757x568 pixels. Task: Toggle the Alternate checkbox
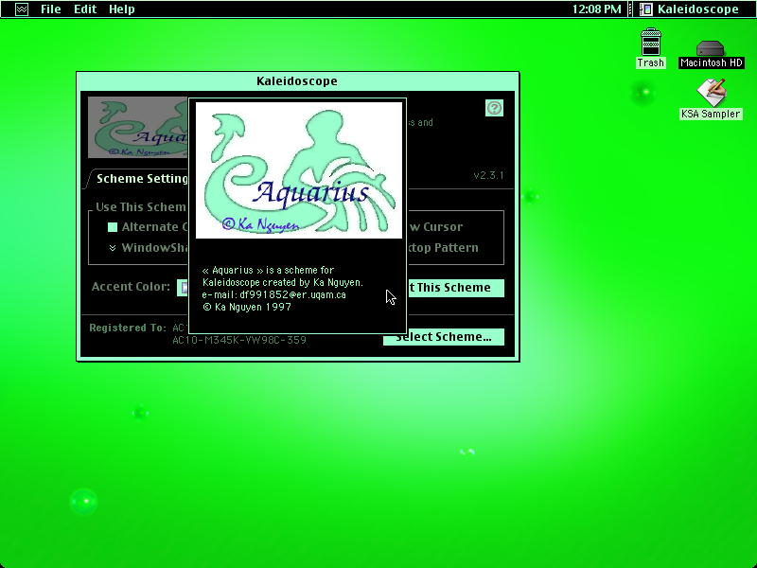113,227
